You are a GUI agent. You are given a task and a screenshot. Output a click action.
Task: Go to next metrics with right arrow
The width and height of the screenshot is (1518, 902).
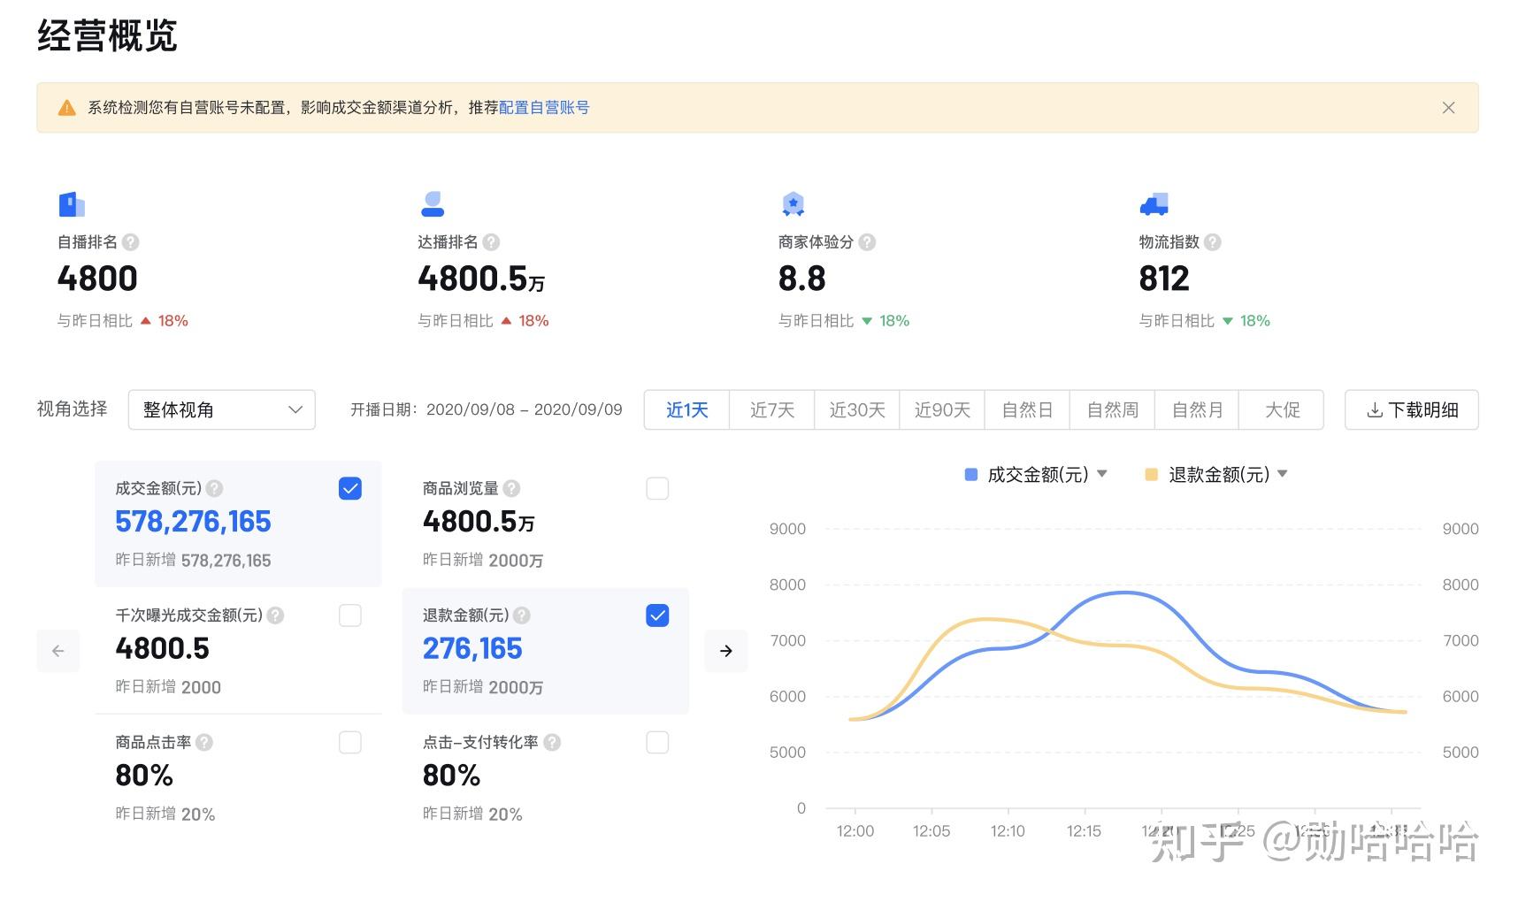click(726, 651)
